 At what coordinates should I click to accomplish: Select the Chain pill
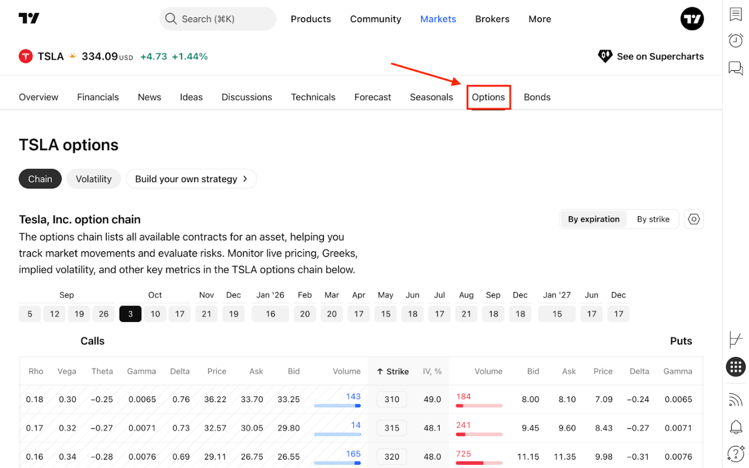pos(40,179)
